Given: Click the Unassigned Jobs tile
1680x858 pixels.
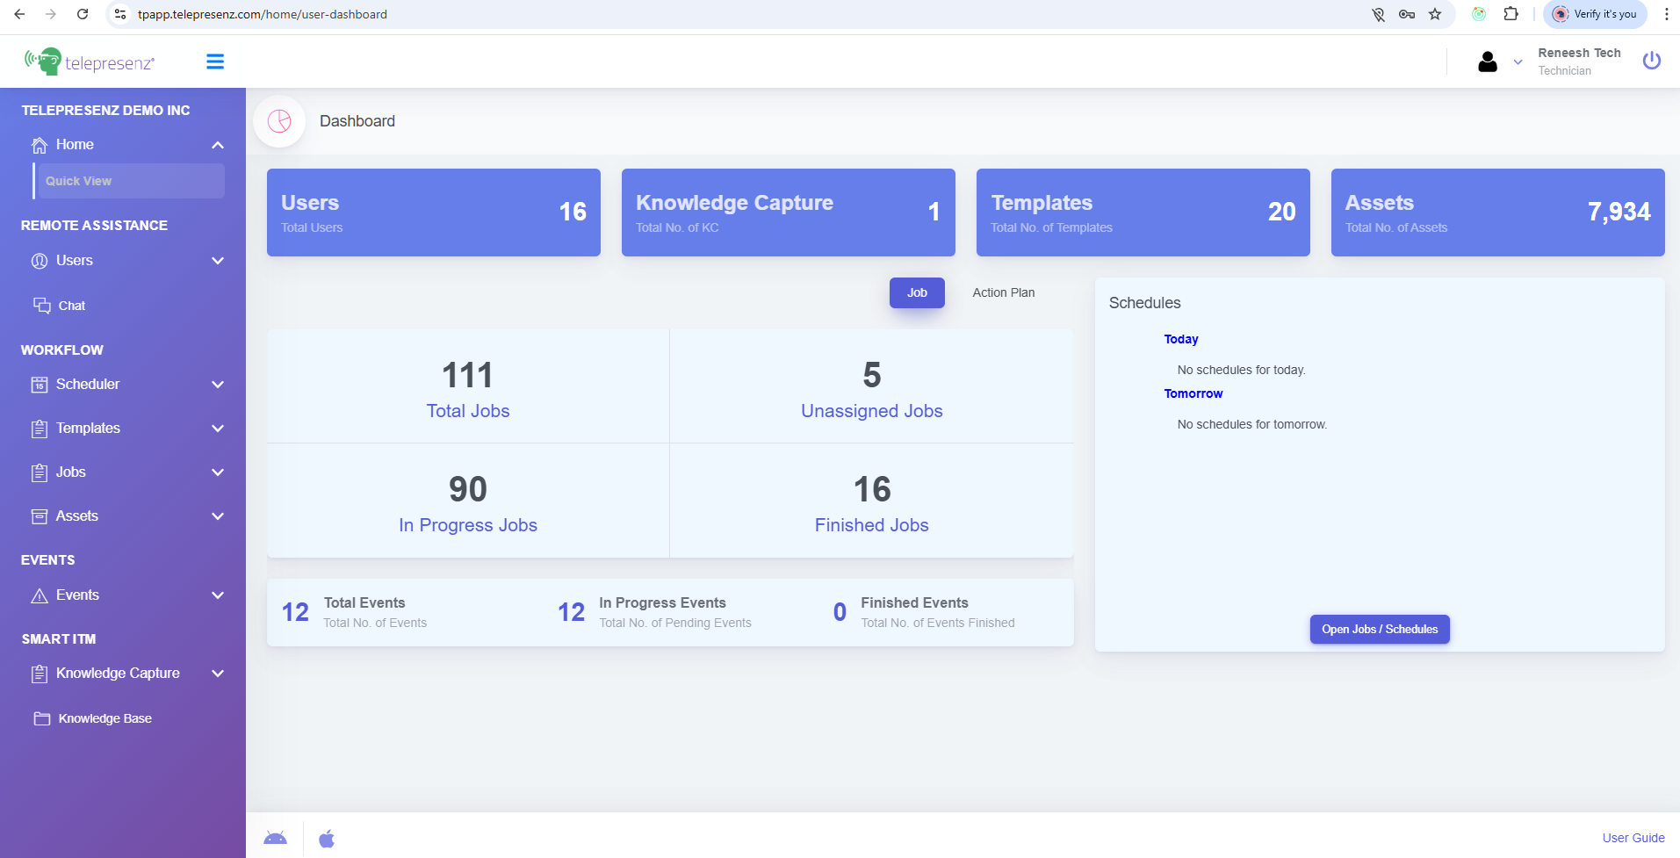Looking at the screenshot, I should (x=871, y=387).
